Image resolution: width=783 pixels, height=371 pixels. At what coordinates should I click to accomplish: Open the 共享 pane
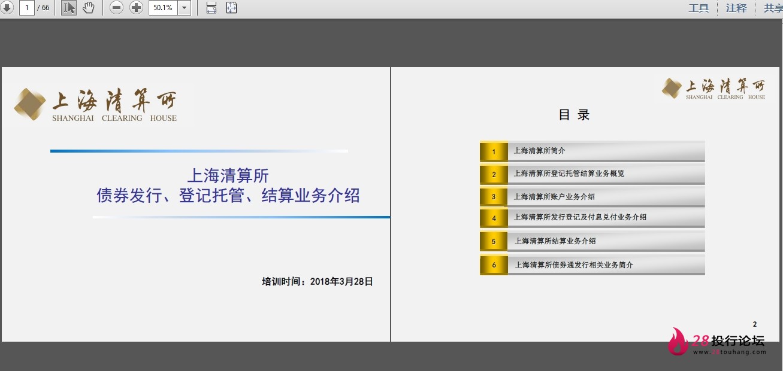(773, 8)
